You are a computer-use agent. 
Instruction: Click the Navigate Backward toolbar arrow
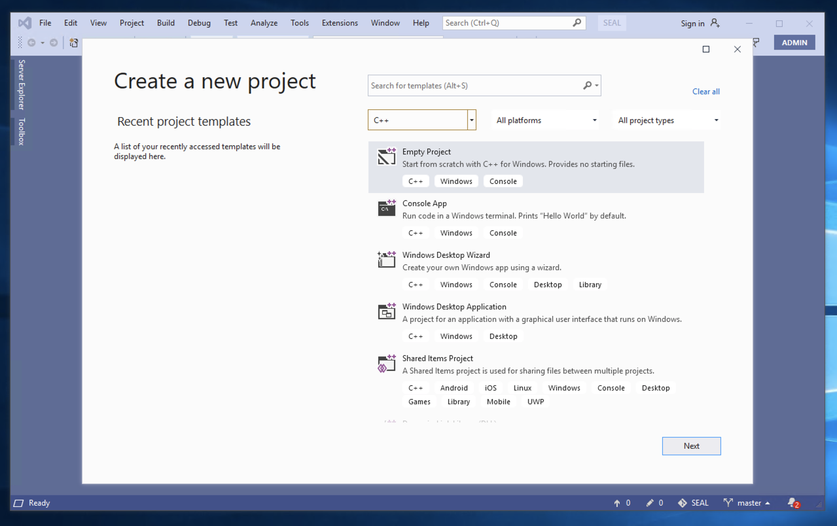[x=31, y=43]
